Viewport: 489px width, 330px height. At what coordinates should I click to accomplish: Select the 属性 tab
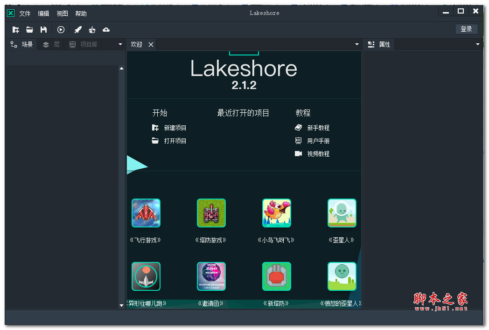pyautogui.click(x=379, y=45)
